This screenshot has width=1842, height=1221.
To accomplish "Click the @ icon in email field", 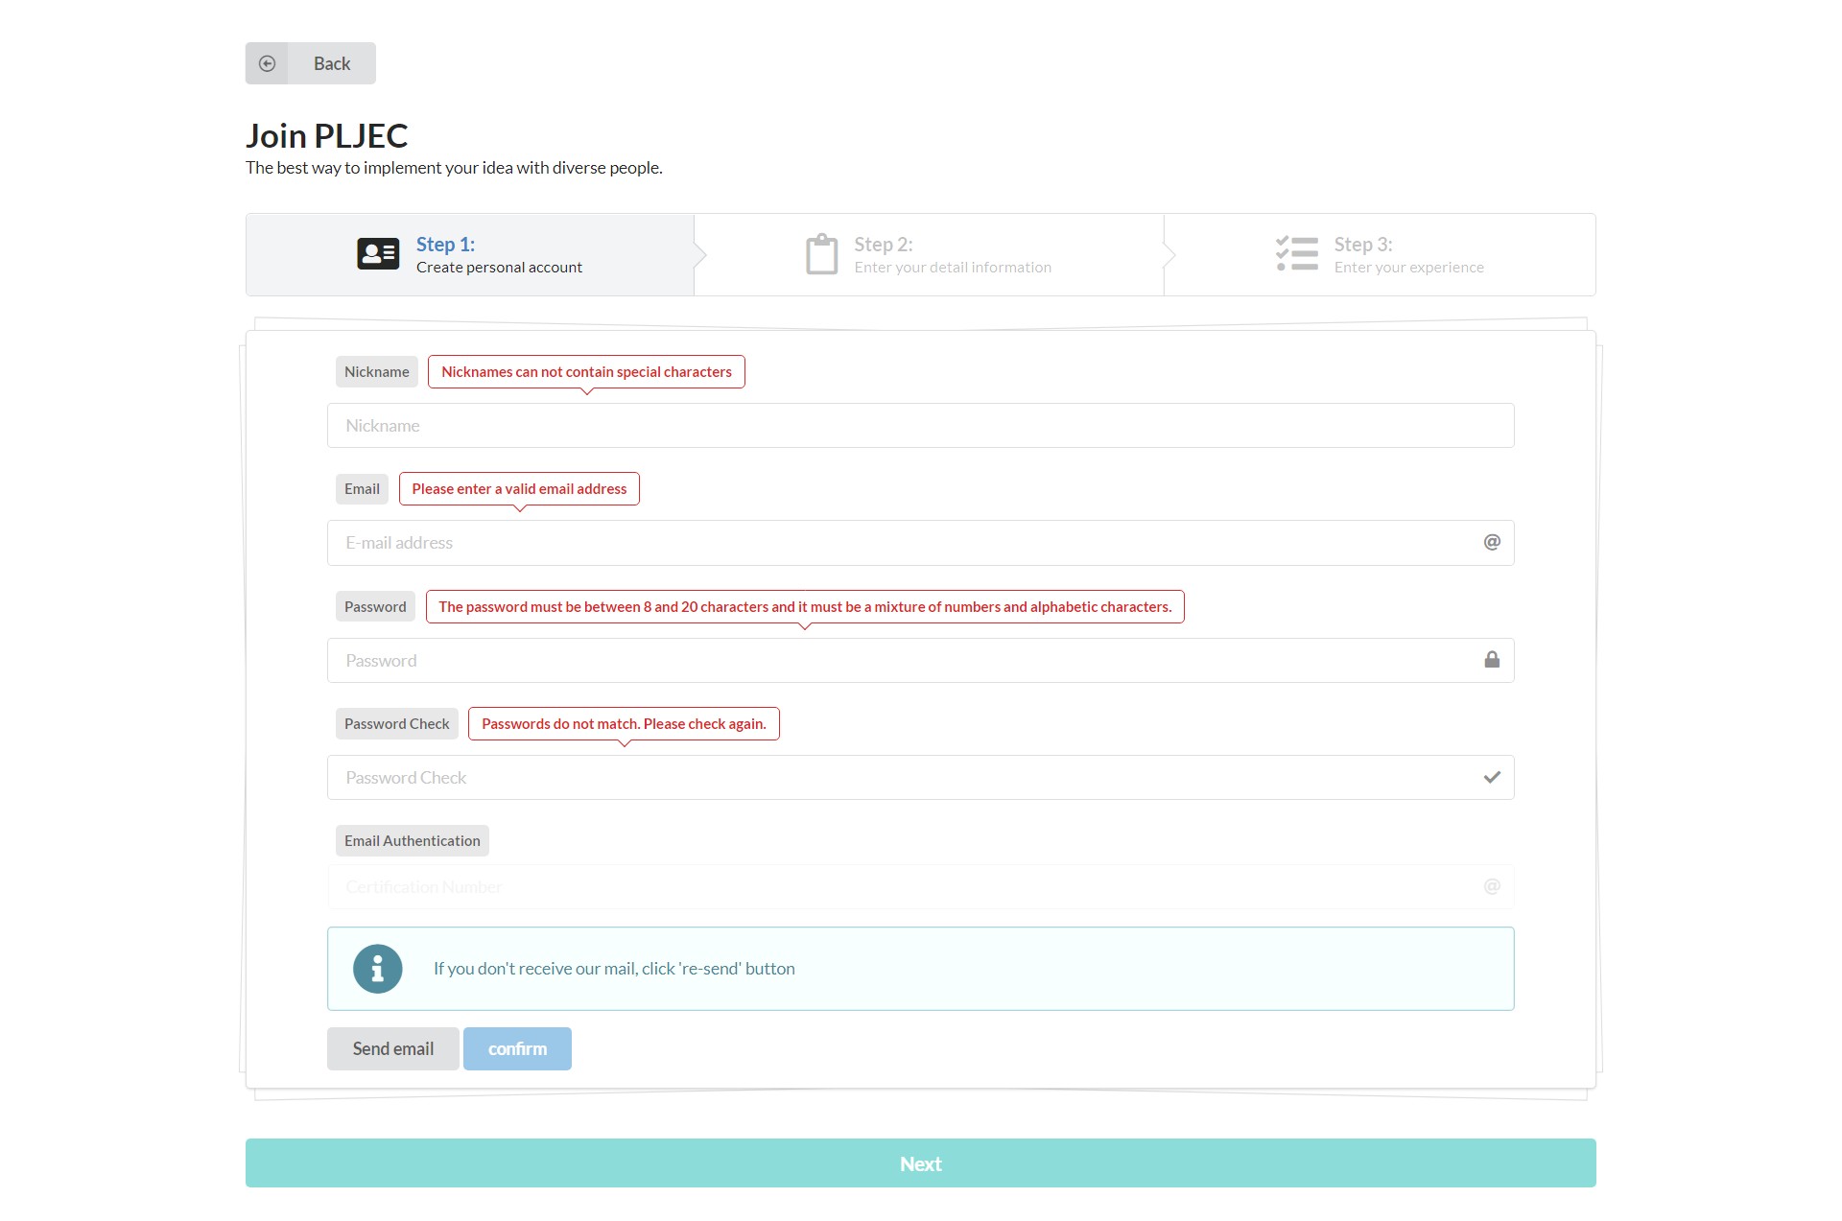I will point(1492,543).
